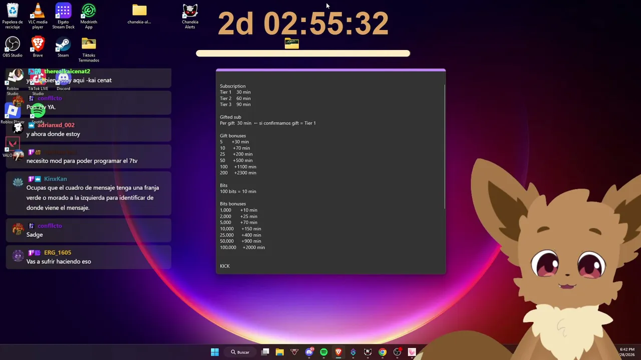The width and height of the screenshot is (641, 360).
Task: Open the Elgato Stream Deck desktop shortcut
Action: click(63, 15)
